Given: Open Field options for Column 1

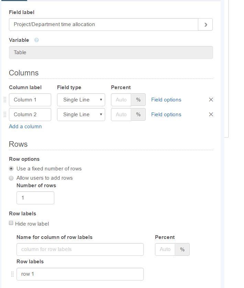Looking at the screenshot, I should pyautogui.click(x=166, y=100).
